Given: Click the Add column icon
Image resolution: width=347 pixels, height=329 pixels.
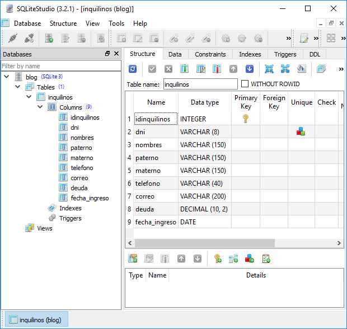Looking at the screenshot, I should 184,69.
